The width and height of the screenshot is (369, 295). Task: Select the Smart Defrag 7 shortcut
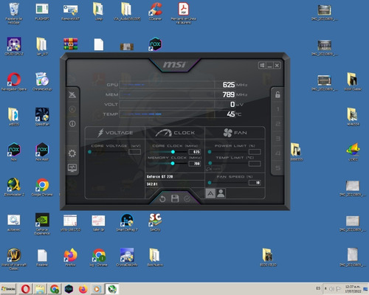(127, 222)
